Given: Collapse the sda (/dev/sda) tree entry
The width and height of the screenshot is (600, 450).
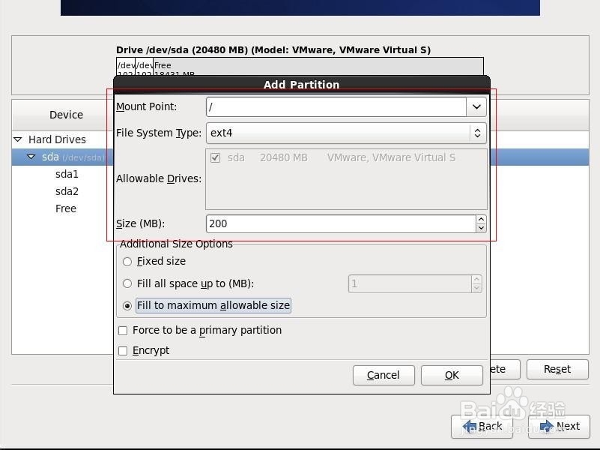Looking at the screenshot, I should click(x=31, y=157).
